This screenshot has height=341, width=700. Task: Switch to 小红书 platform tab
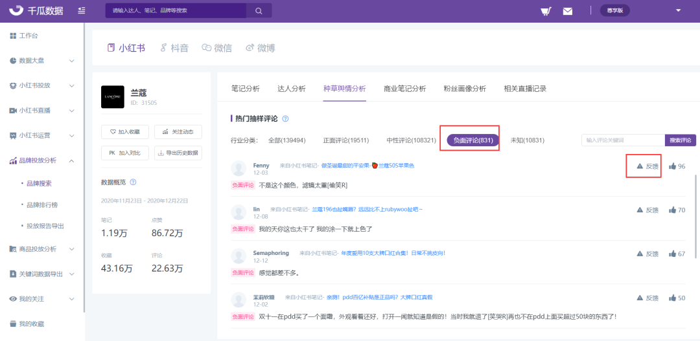126,48
